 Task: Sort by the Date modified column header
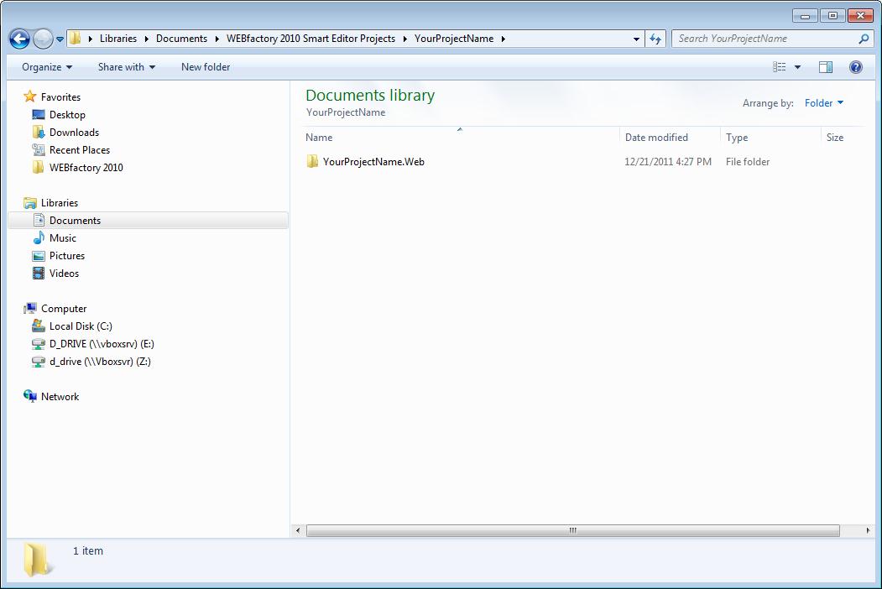(x=656, y=138)
